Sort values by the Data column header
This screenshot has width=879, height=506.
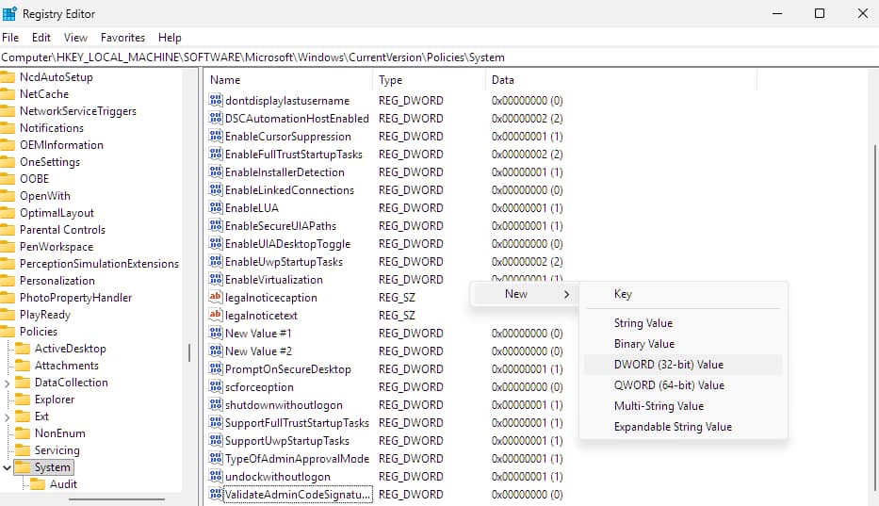pos(621,80)
